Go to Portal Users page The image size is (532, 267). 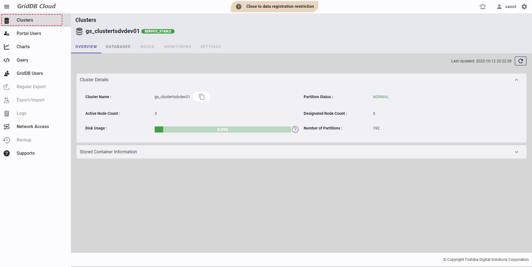[x=35, y=33]
